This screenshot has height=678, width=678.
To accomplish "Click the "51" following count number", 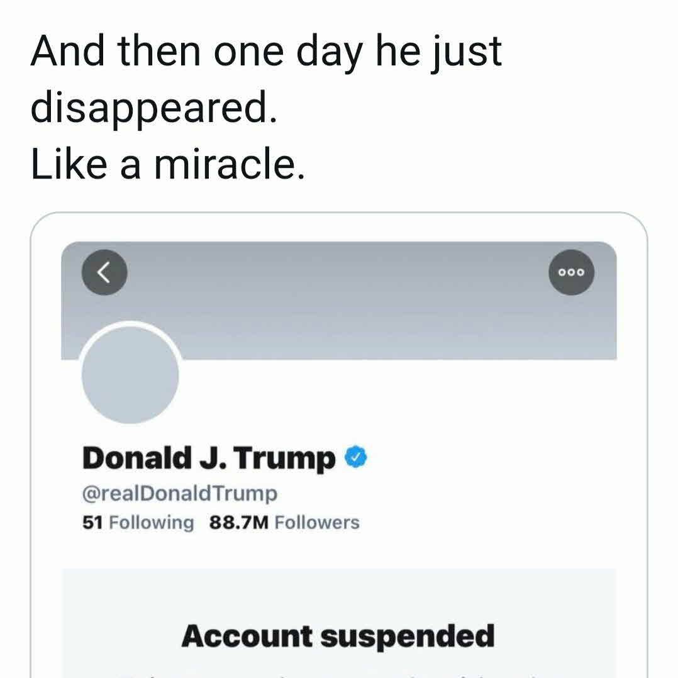I will click(x=92, y=523).
